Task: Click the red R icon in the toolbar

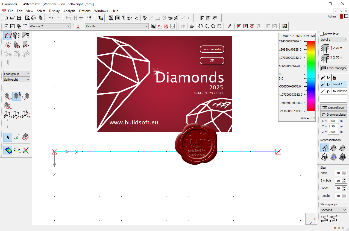Action: (245, 26)
